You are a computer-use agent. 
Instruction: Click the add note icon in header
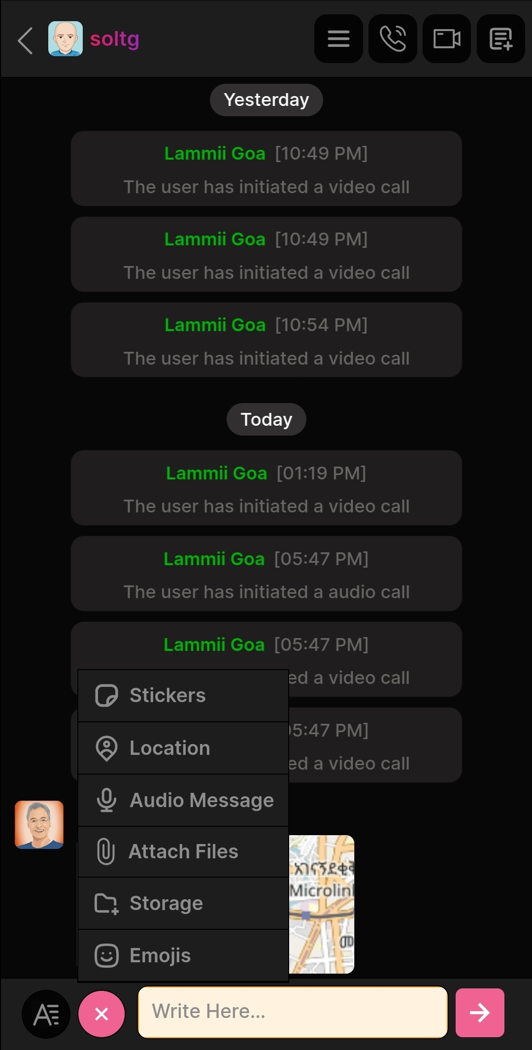point(500,39)
